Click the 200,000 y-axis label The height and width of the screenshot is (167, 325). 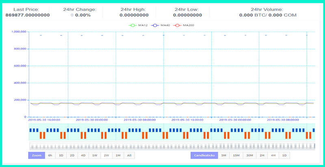(x=19, y=100)
